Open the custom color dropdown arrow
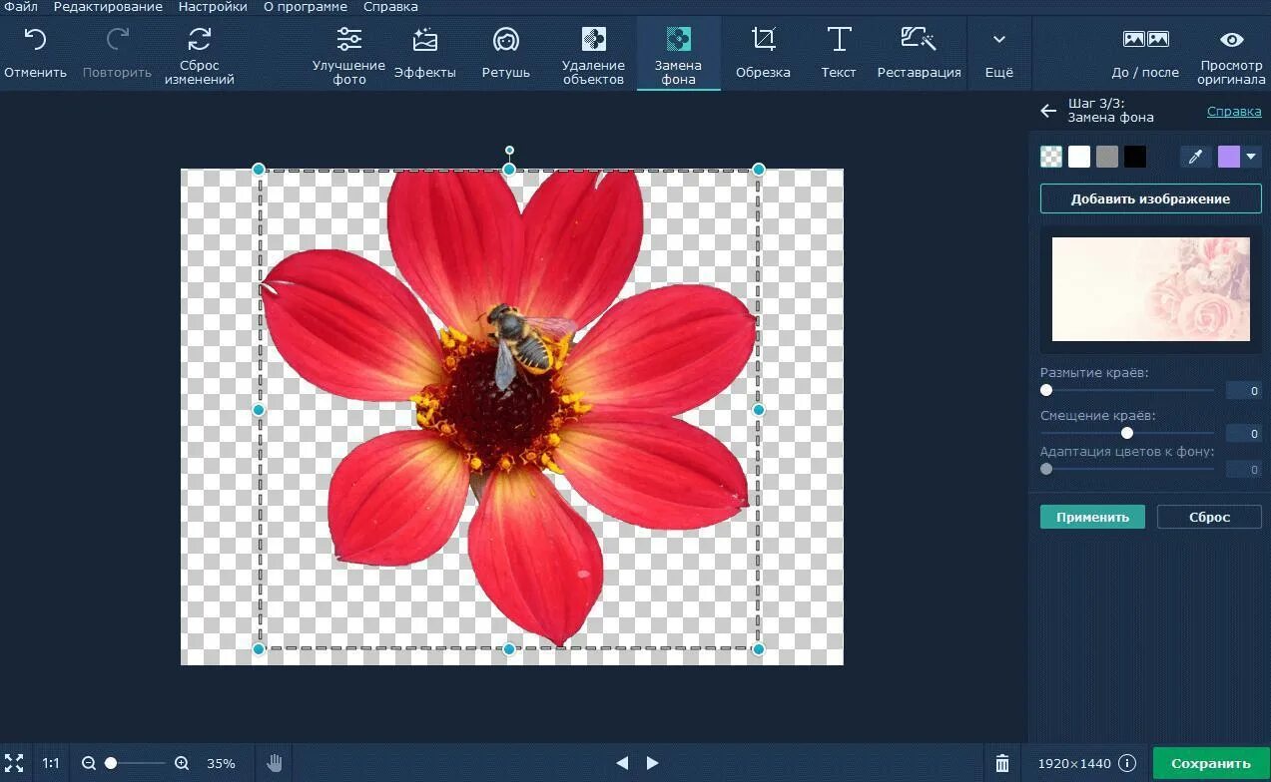This screenshot has height=782, width=1271. coord(1251,157)
